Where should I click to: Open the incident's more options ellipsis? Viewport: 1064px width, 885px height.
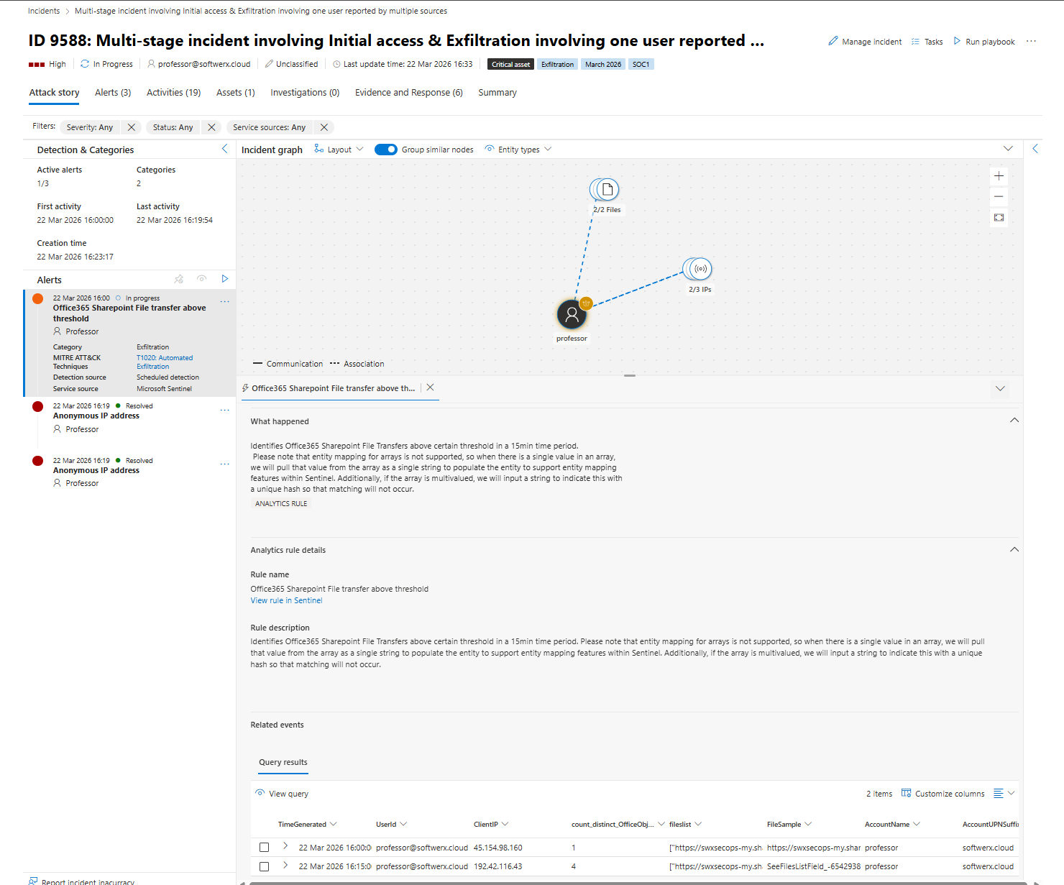[x=1031, y=41]
